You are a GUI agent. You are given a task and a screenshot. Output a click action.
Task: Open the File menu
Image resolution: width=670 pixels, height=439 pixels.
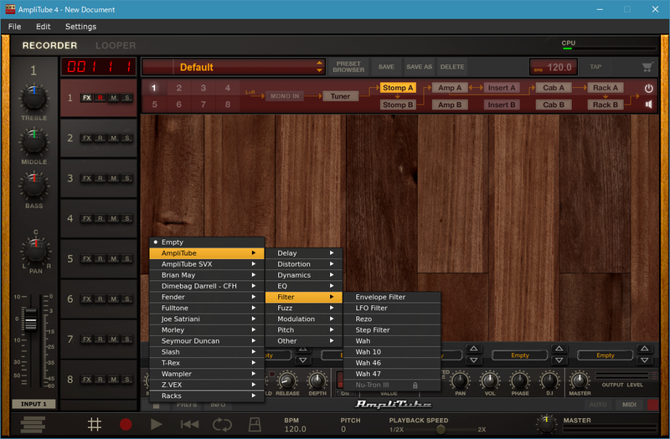pos(14,27)
